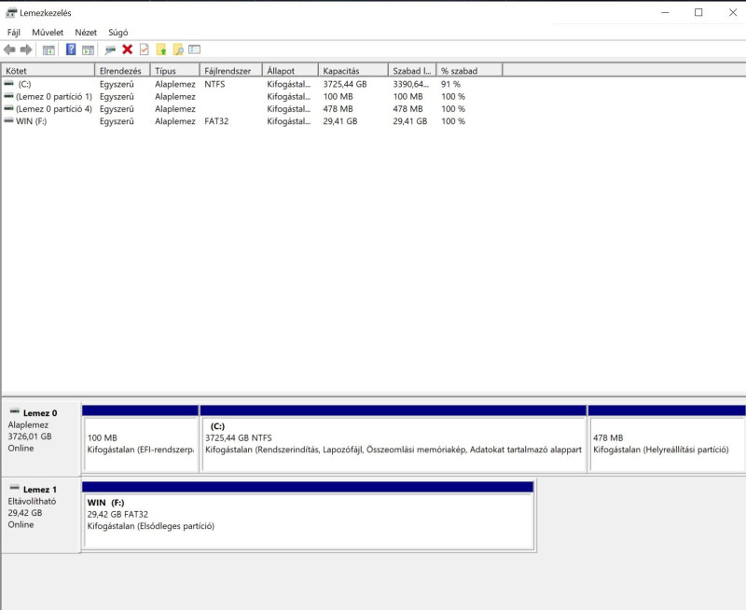Sort by the Fájlrendszer column header
This screenshot has height=610, width=746.
[231, 71]
